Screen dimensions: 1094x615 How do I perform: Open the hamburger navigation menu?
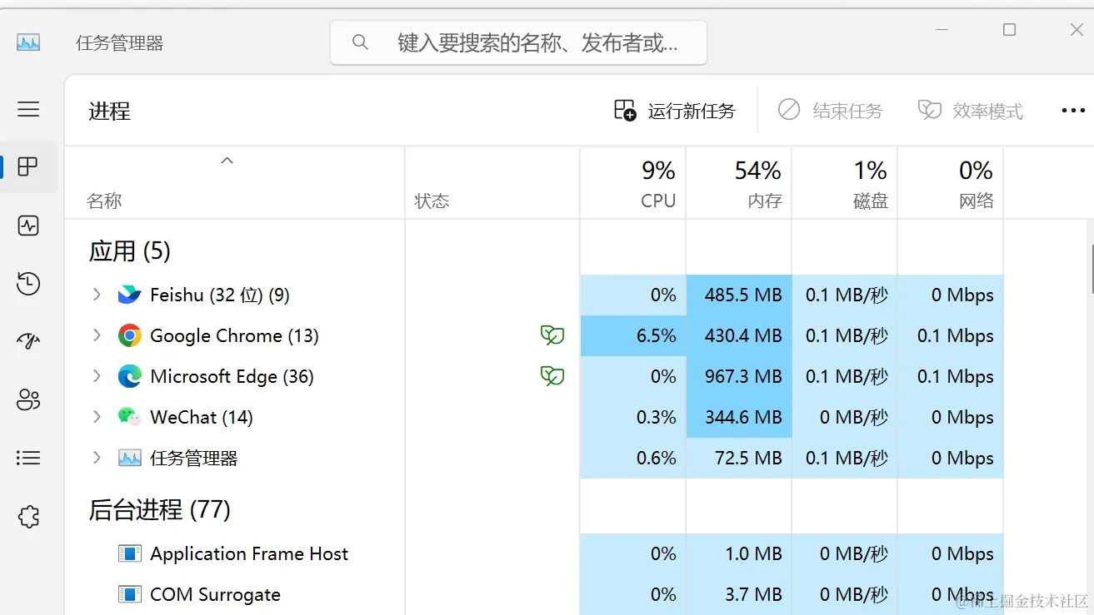(28, 109)
